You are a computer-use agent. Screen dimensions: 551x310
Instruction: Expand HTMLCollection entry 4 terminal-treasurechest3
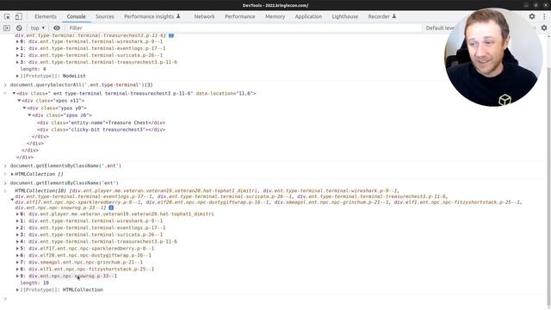point(17,242)
